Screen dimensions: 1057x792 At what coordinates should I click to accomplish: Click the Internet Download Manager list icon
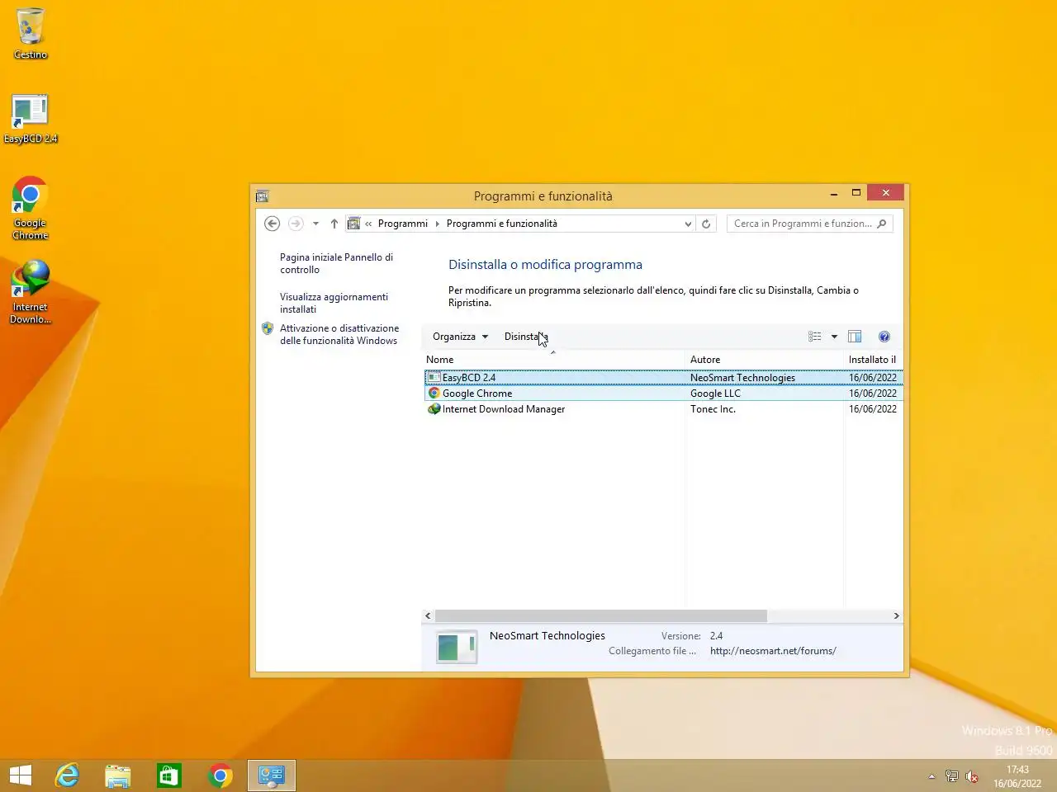coord(434,409)
